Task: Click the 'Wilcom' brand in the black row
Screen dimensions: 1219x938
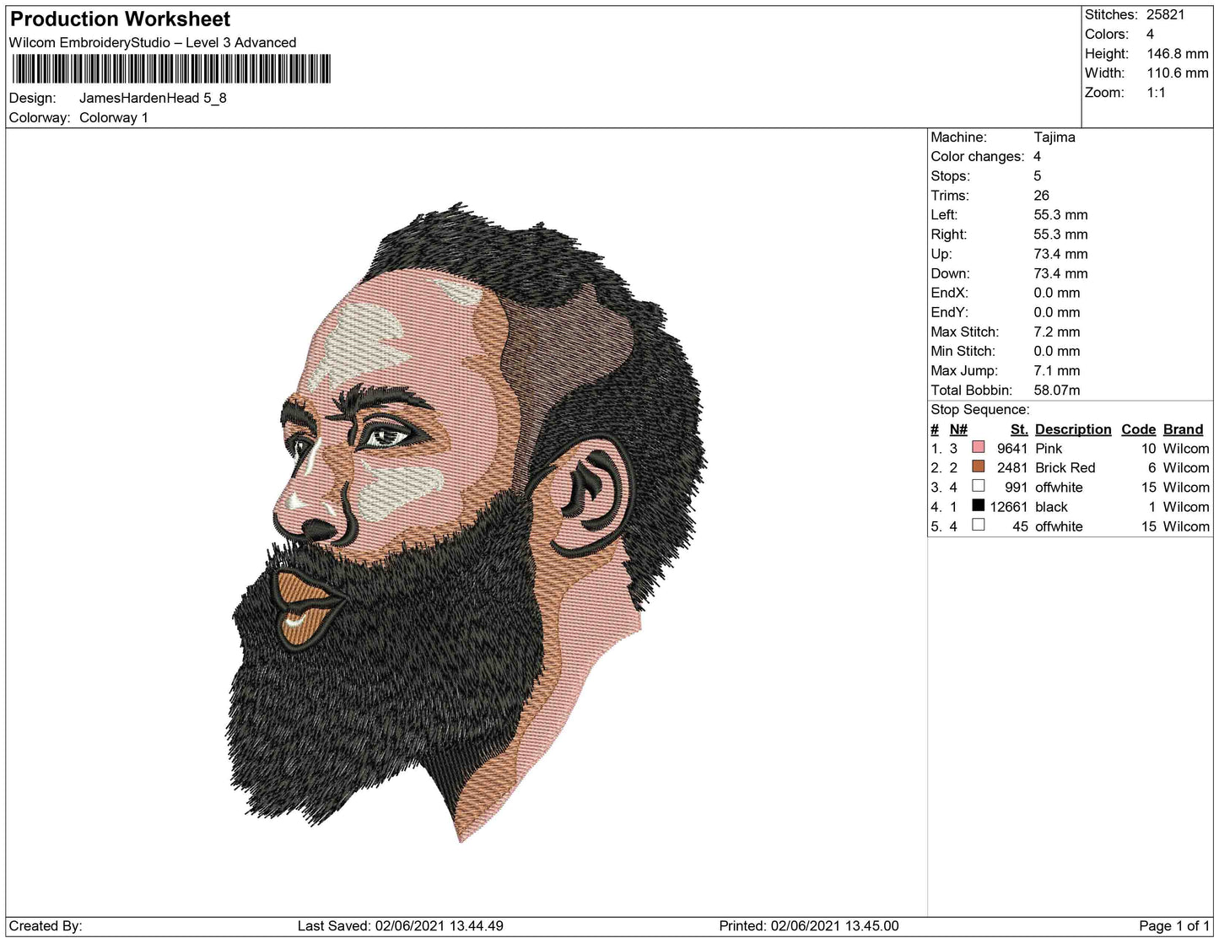Action: coord(1186,506)
